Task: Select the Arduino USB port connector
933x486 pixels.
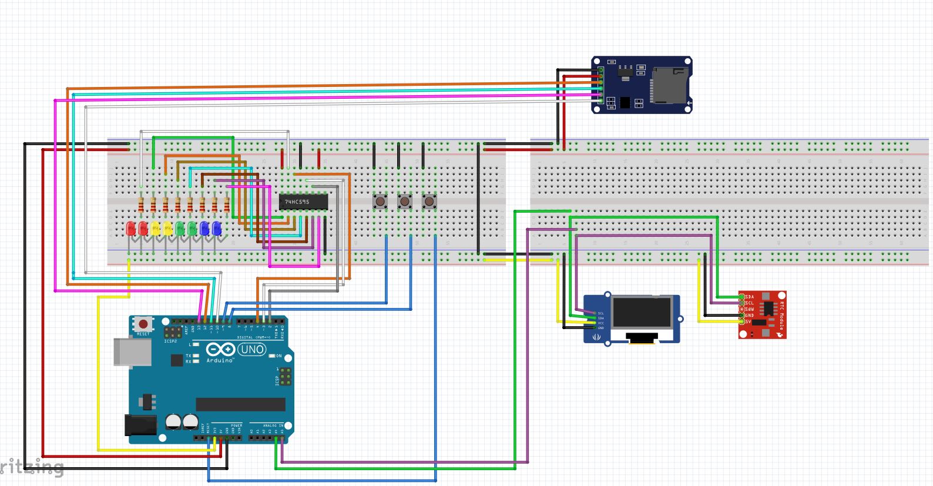Action: pos(133,352)
